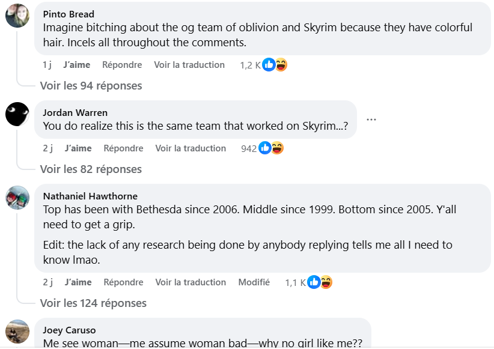The width and height of the screenshot is (494, 349).
Task: Open Jordan Warren's black avatar
Action: click(17, 114)
